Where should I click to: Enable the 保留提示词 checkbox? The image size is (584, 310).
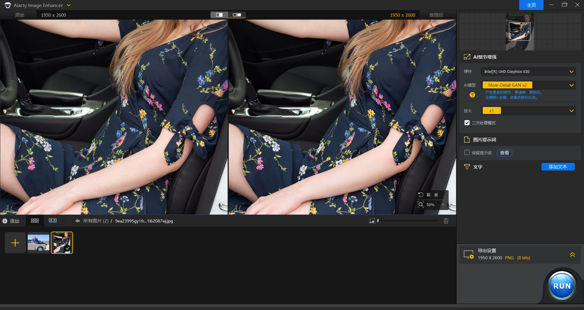(x=467, y=153)
